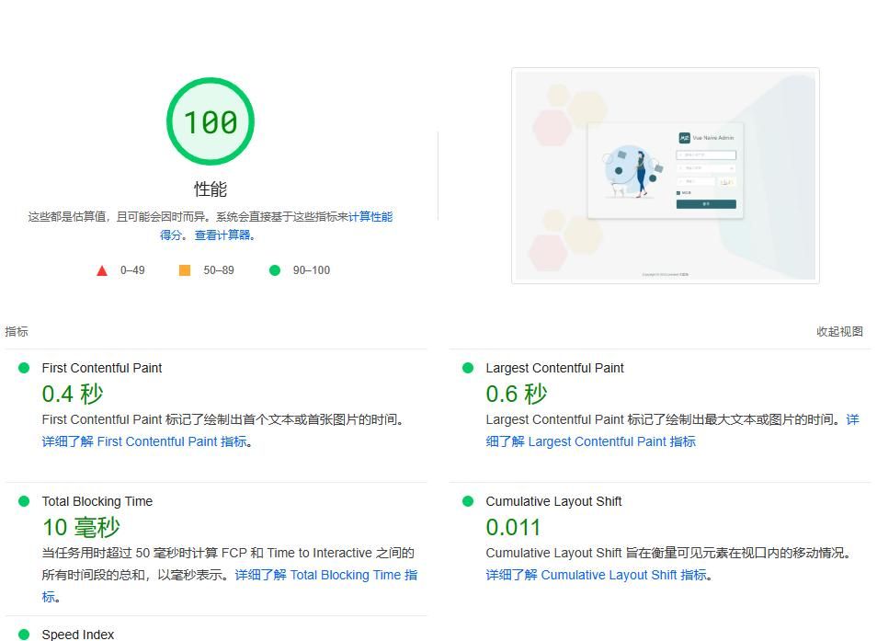Select the Speed Index metric label
Viewport: 877px width, 641px height.
[x=77, y=635]
